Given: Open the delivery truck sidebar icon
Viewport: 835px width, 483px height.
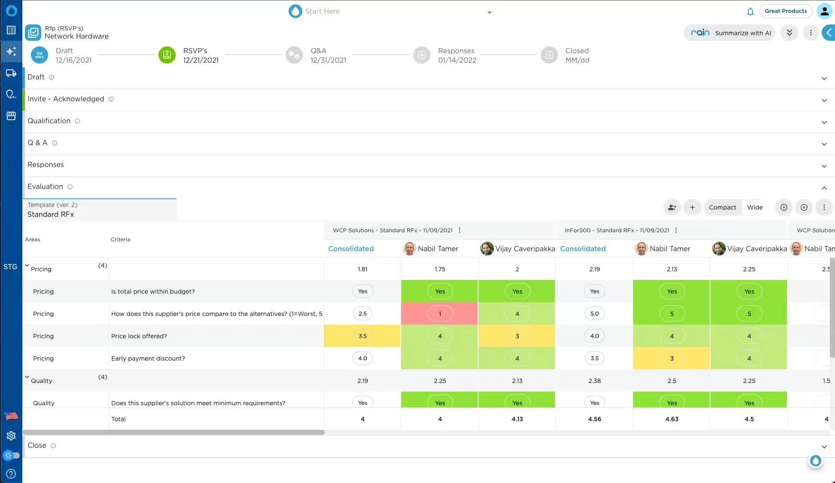Looking at the screenshot, I should 11,73.
